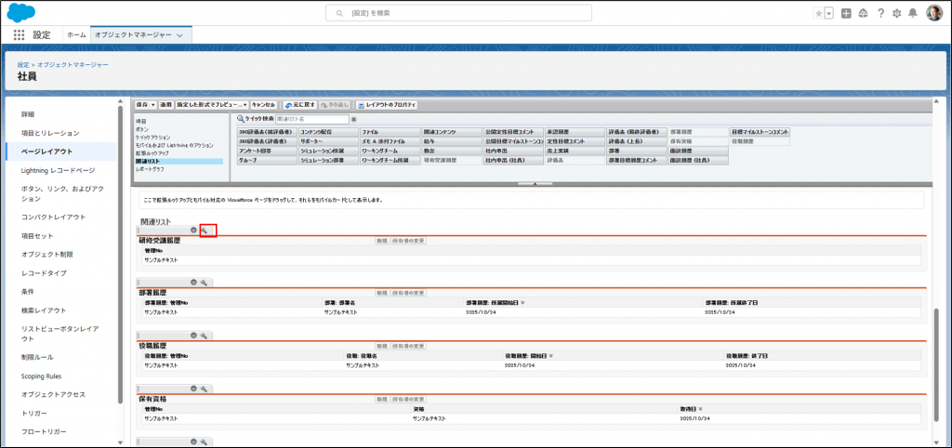Viewport: 952px width, 448px height.
Task: Open the help question mark icon
Action: (x=879, y=13)
